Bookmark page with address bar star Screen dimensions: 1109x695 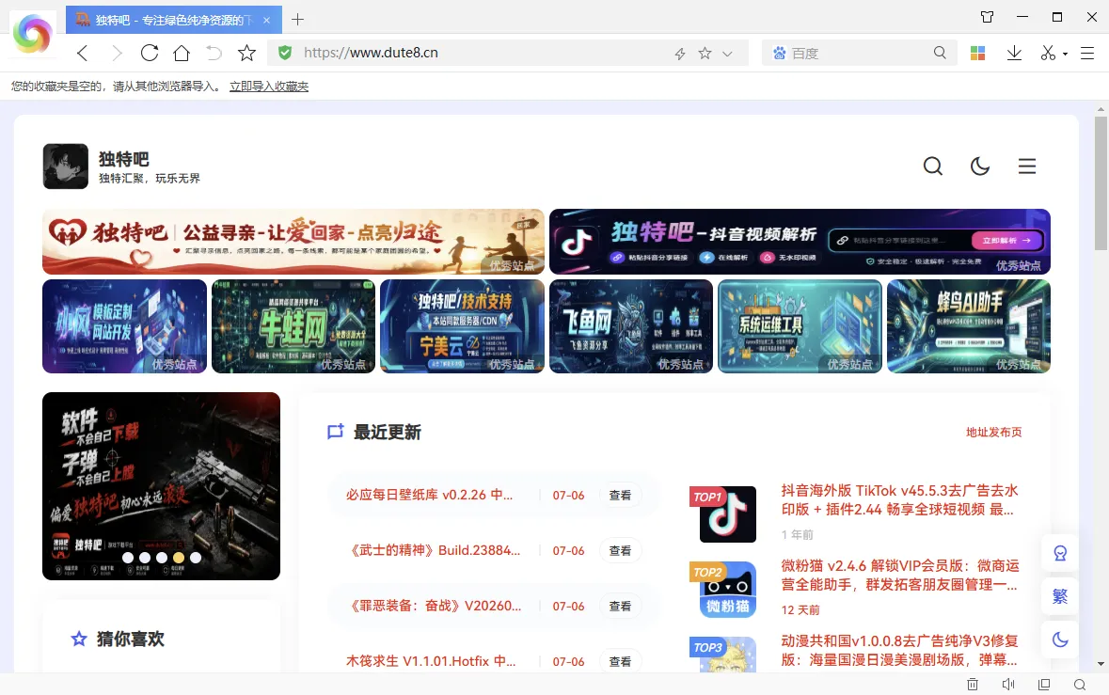tap(705, 53)
